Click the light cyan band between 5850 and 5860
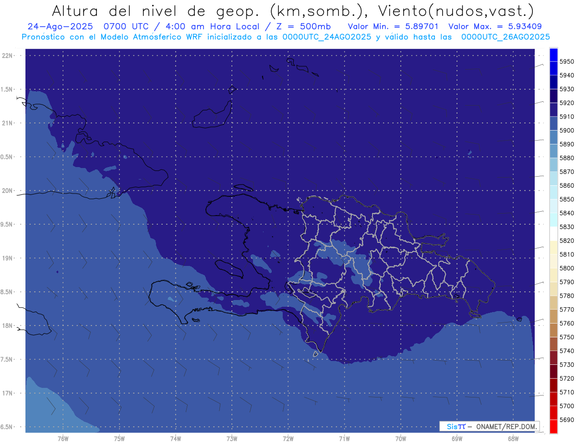 point(553,192)
